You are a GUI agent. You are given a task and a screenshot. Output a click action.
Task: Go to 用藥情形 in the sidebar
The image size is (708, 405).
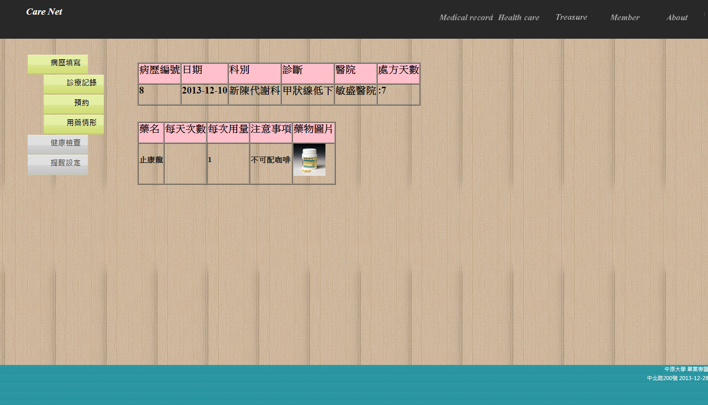(x=74, y=123)
